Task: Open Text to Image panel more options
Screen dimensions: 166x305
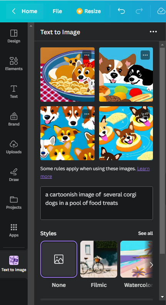Action: 153,32
